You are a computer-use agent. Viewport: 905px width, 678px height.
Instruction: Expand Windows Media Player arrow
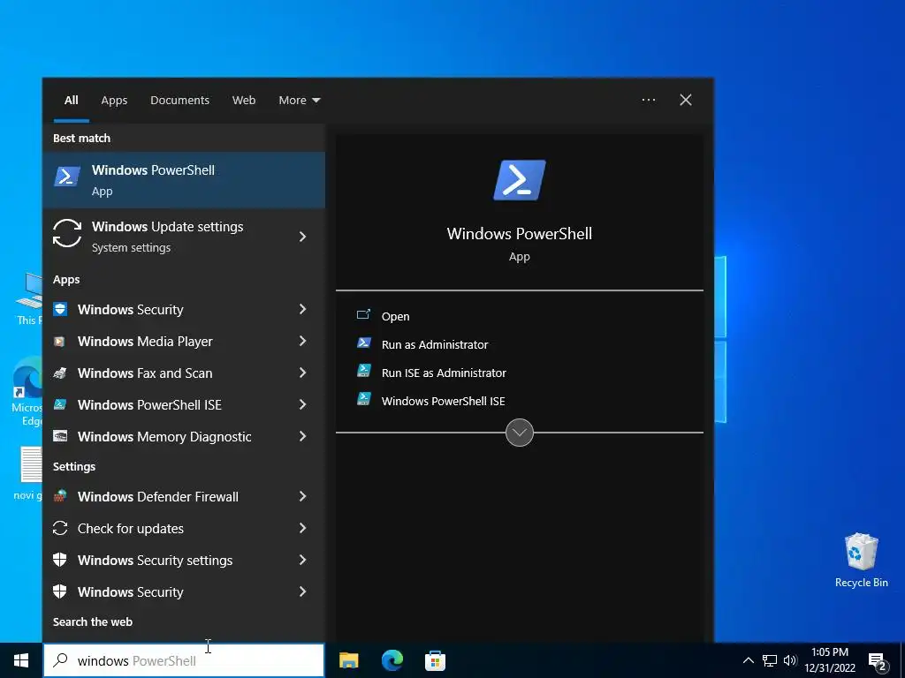pyautogui.click(x=302, y=341)
